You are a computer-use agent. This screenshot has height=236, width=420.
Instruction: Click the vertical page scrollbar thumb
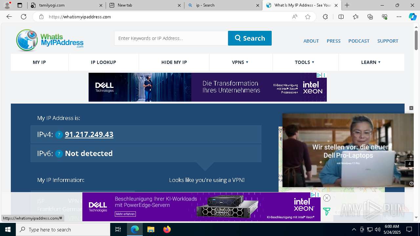tap(416, 40)
